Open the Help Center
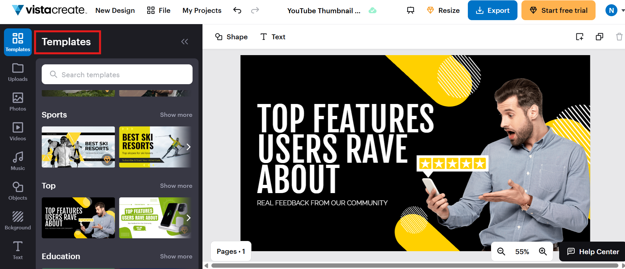Screen dimensions: 625x269 pos(592,252)
